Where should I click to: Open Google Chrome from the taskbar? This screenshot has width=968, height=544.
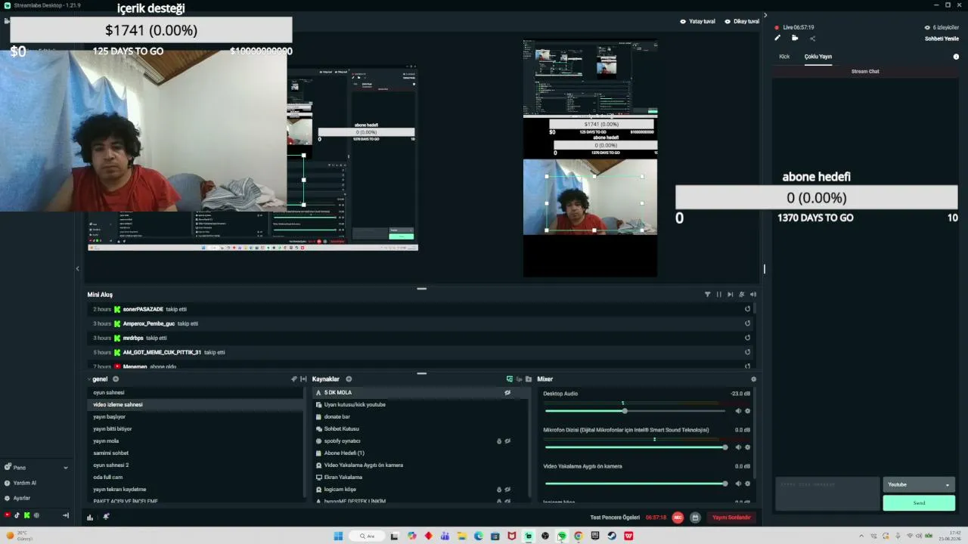click(x=578, y=536)
